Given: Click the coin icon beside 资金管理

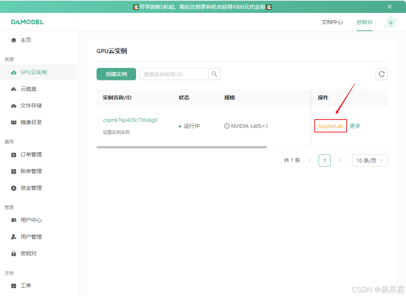Looking at the screenshot, I should 14,188.
